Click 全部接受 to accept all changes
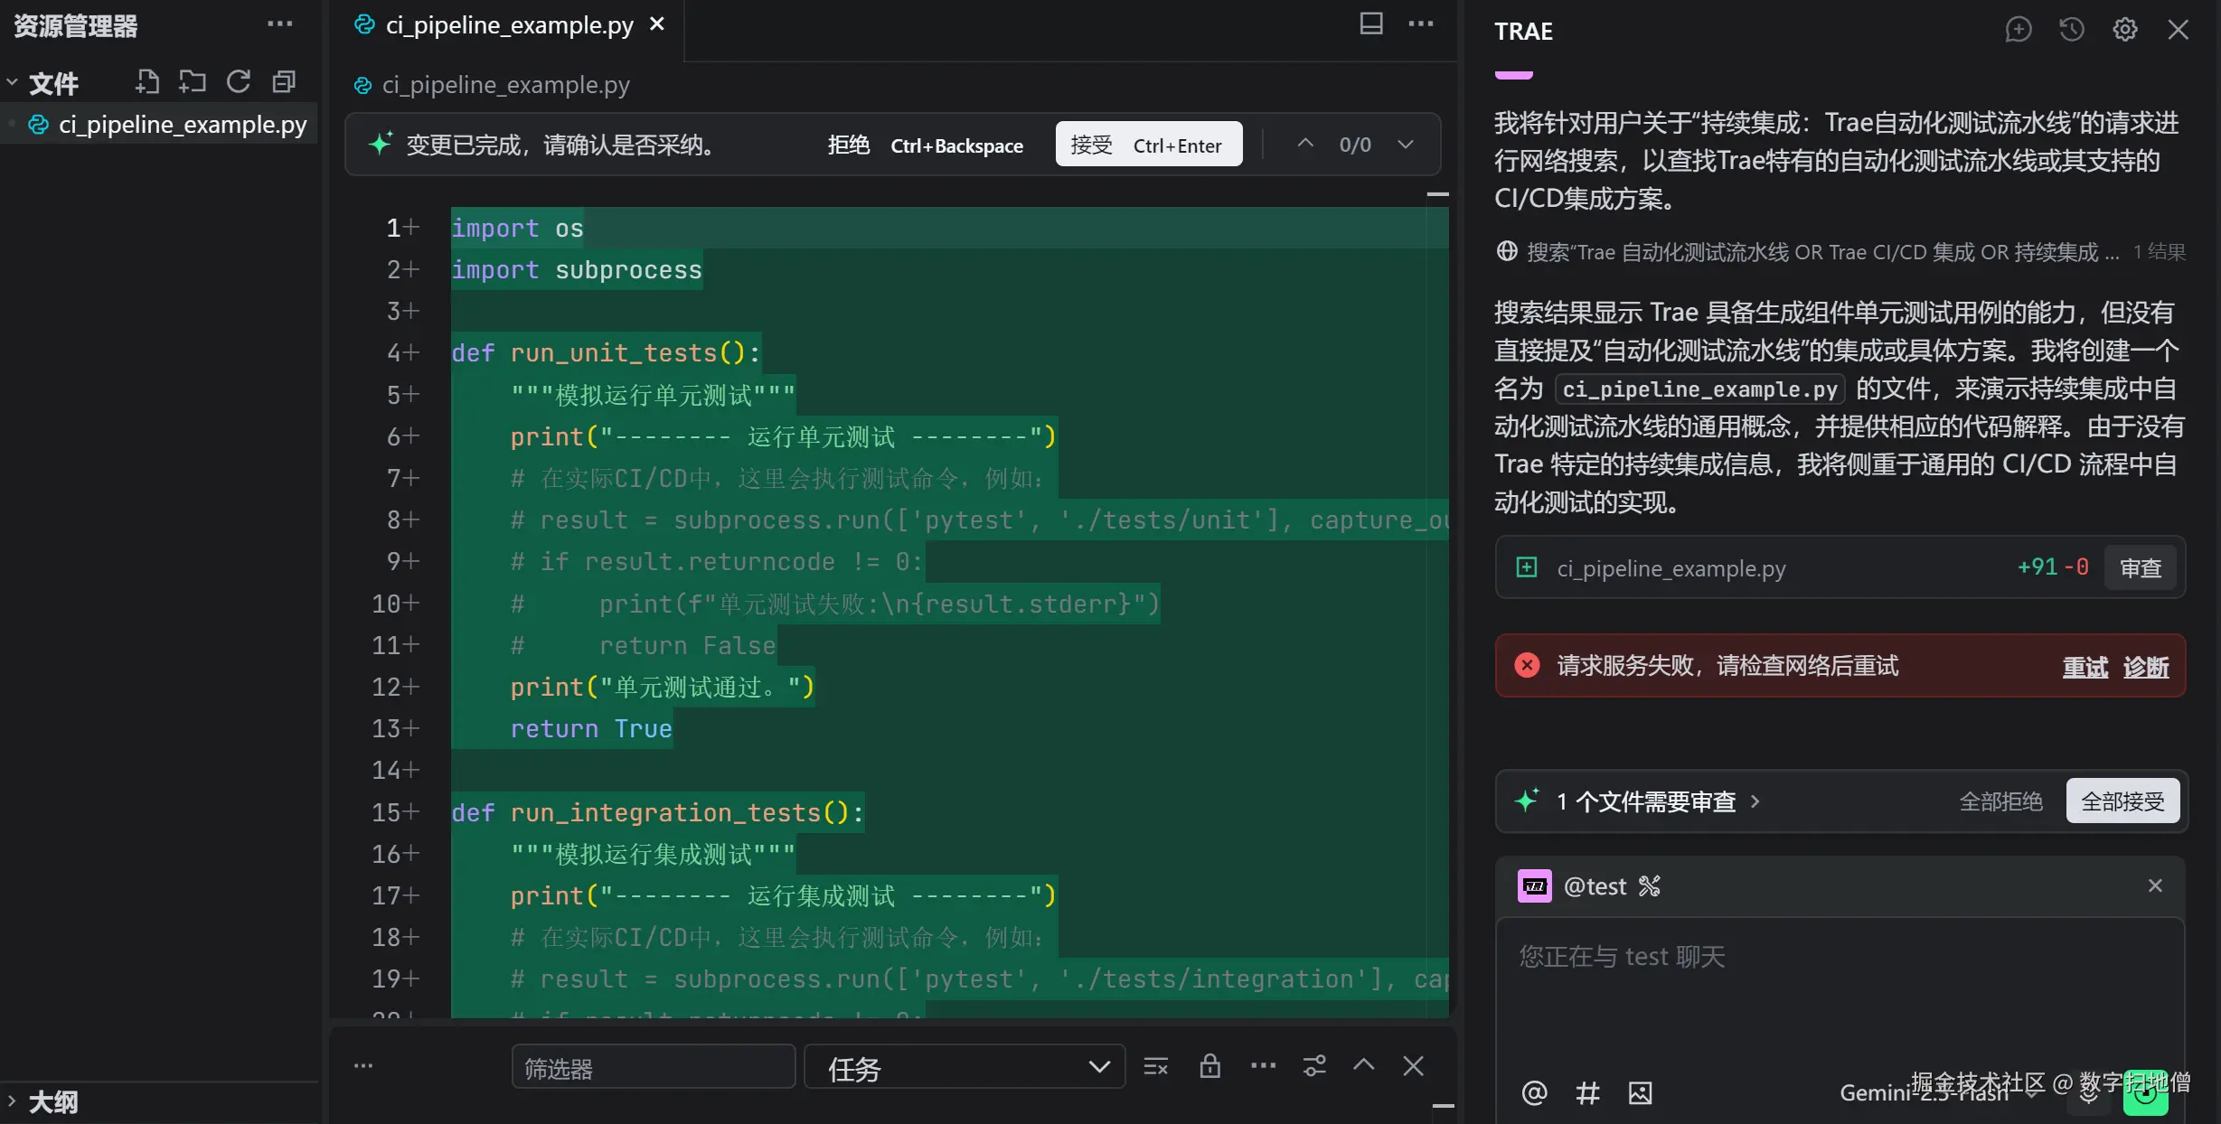 click(x=2122, y=801)
